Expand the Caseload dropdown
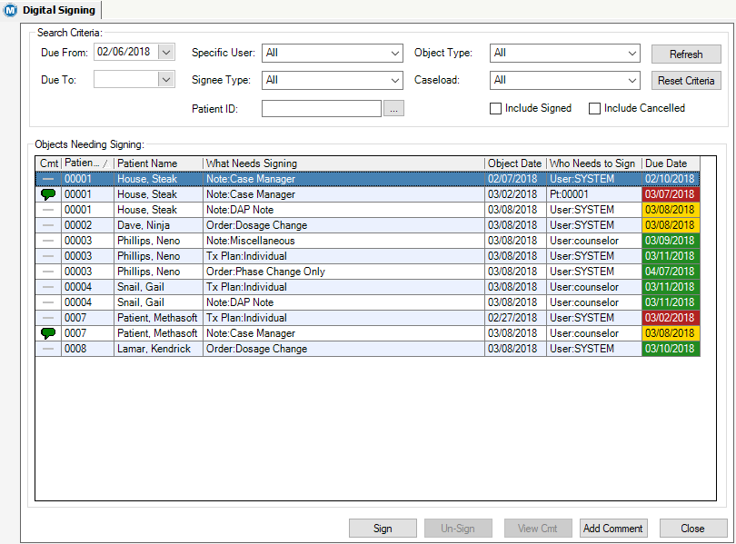The height and width of the screenshot is (544, 736). point(632,80)
